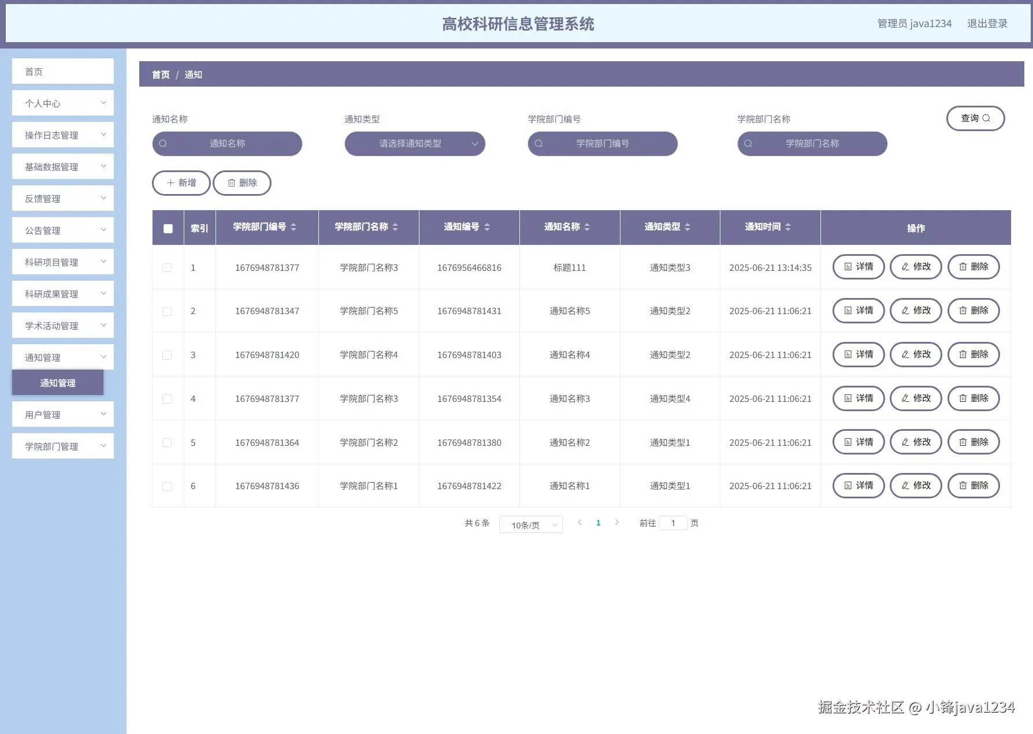
Task: Modify the 通知名称3 row
Action: (x=916, y=398)
